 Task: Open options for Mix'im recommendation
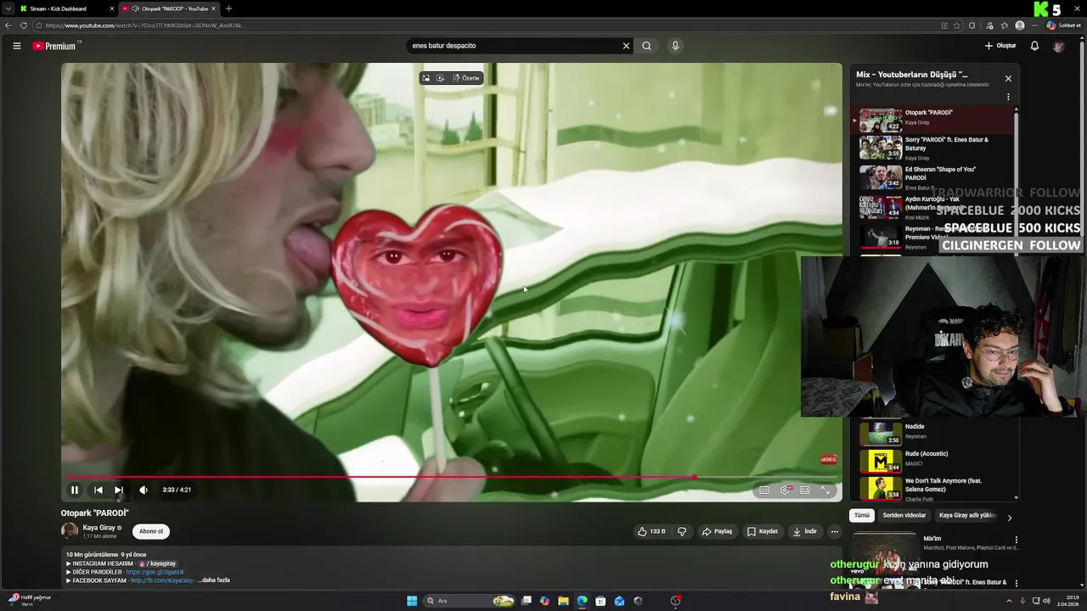1016,540
